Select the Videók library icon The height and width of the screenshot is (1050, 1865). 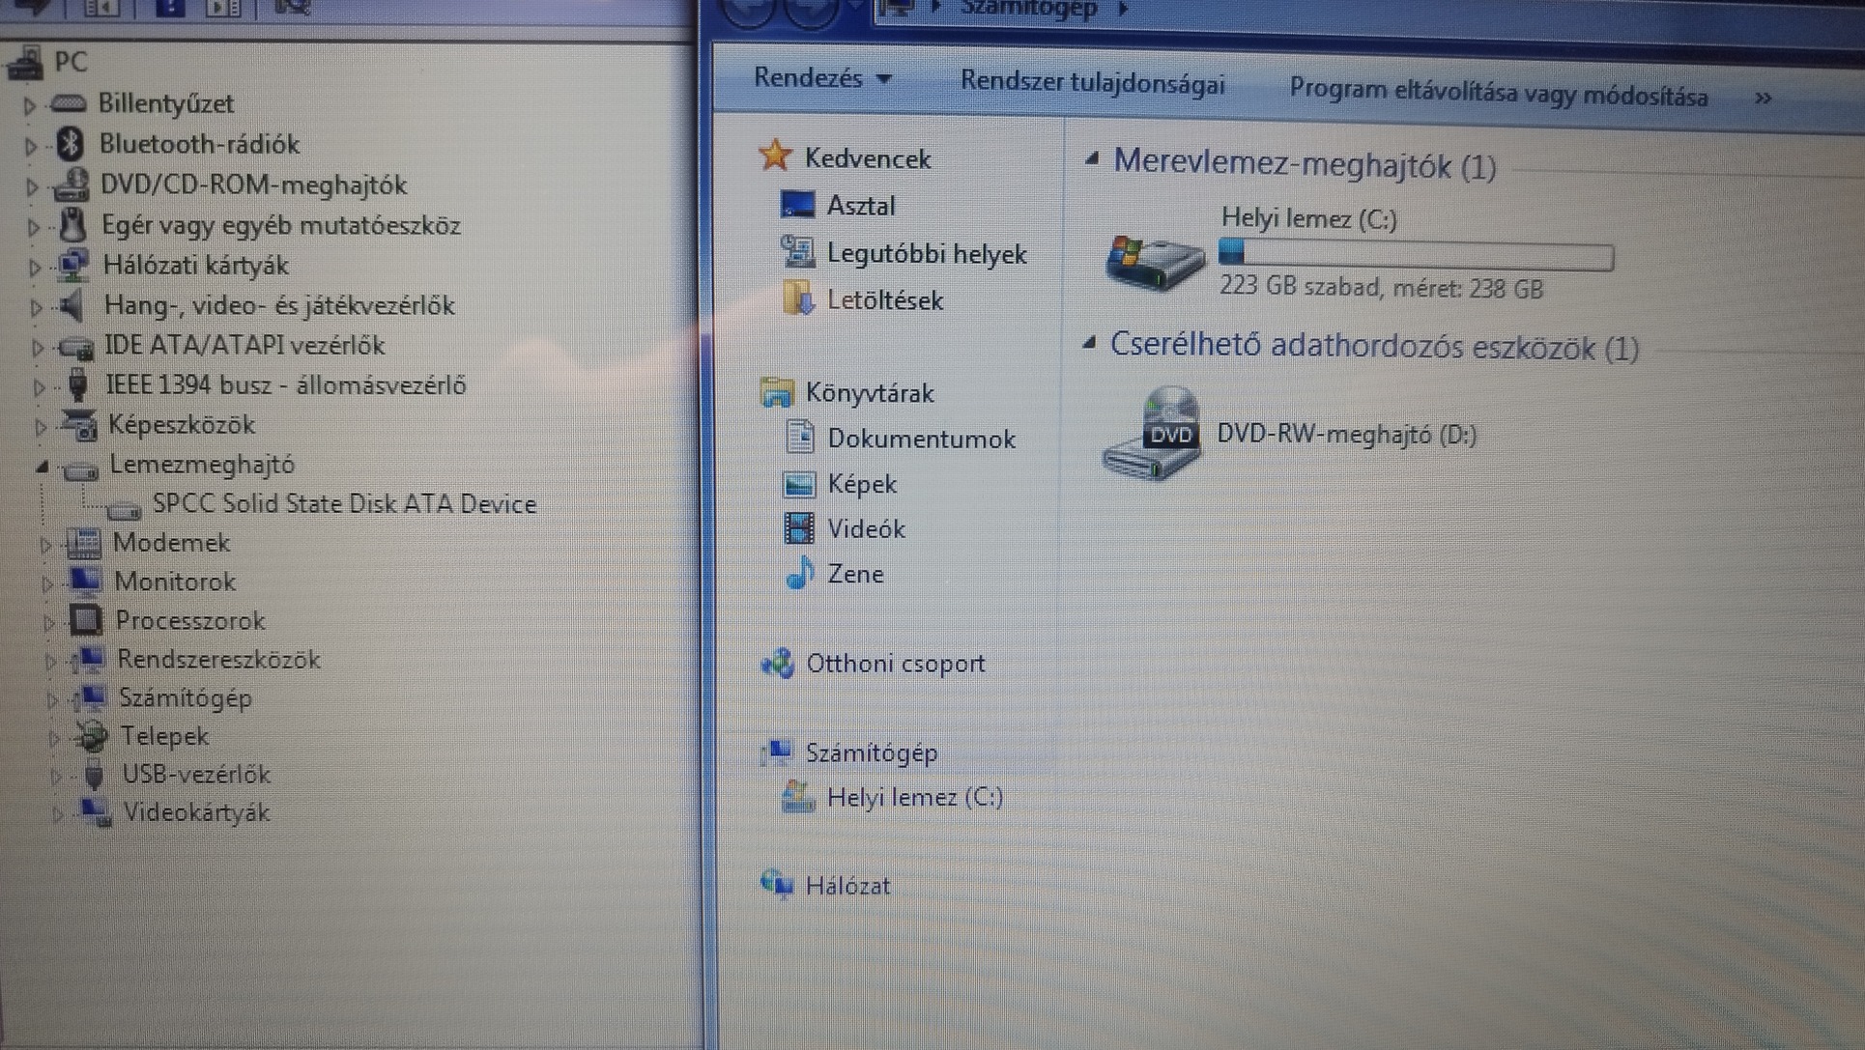coord(798,528)
